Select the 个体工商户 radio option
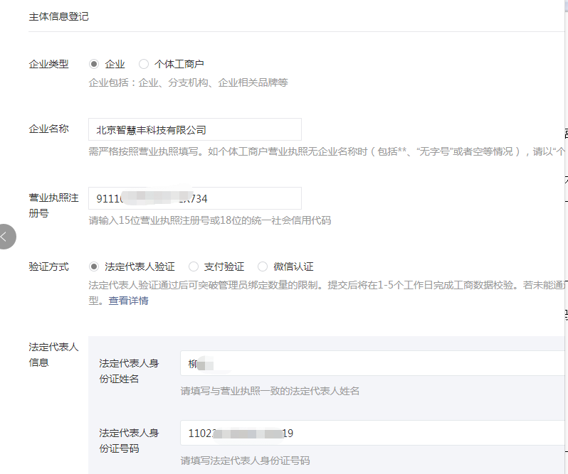Viewport: 568px width, 474px height. pyautogui.click(x=144, y=64)
